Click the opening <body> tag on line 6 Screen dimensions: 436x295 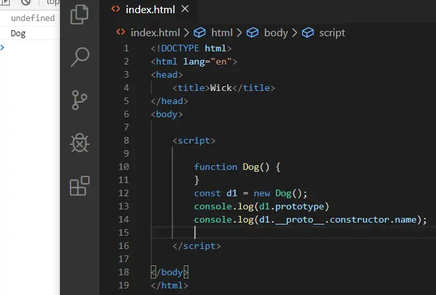click(167, 115)
